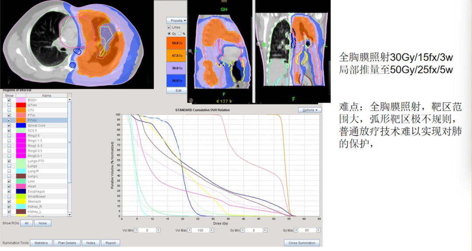Click the 50.0 Gy isodose color swatch
The image size is (472, 251).
[x=176, y=44]
